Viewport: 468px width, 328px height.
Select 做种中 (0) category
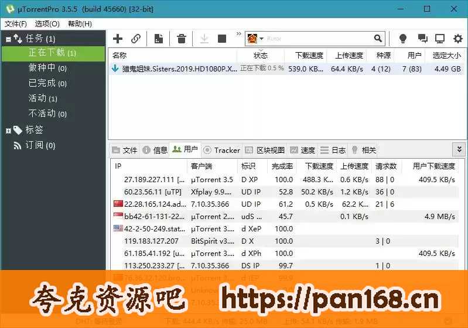(47, 68)
